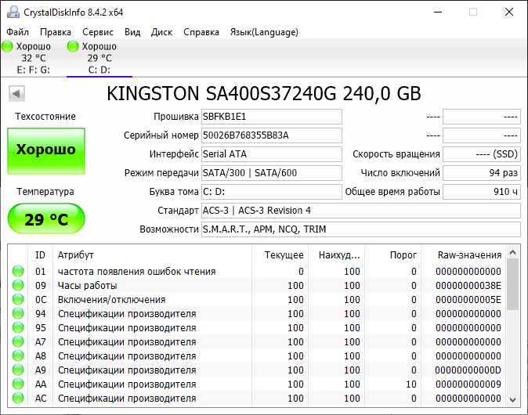Screen dimensions: 528x415
Task: Click the Температура label
Action: [45, 192]
